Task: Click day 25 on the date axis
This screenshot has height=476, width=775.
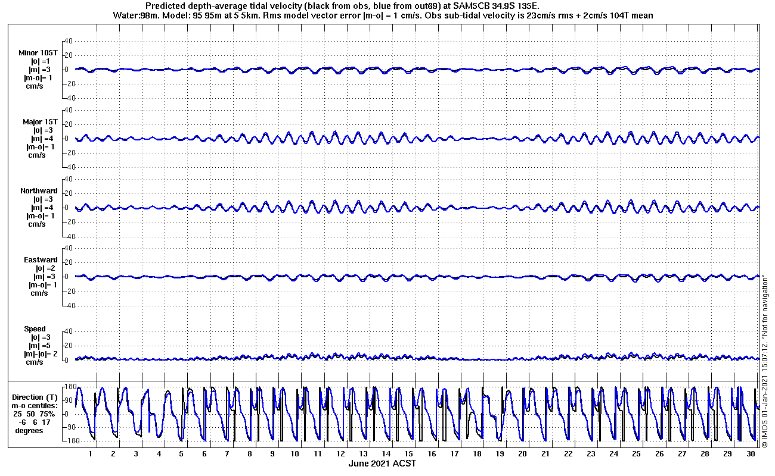Action: pyautogui.click(x=637, y=453)
